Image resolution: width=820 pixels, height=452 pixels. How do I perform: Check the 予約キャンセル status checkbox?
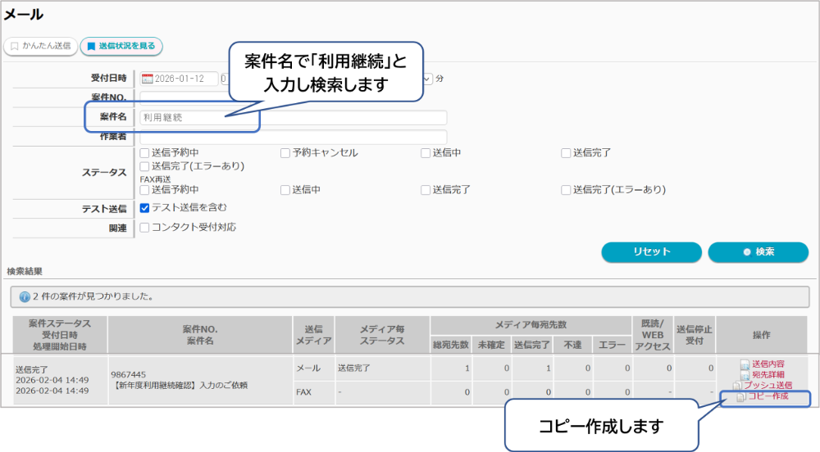pos(285,153)
